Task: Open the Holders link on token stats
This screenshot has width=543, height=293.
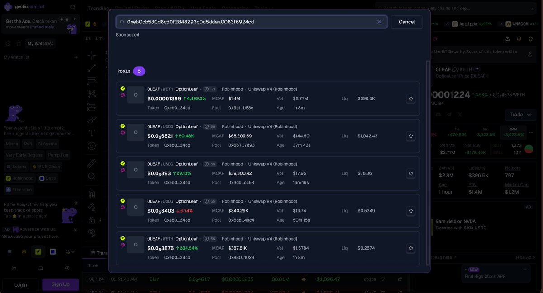Action: click(513, 168)
